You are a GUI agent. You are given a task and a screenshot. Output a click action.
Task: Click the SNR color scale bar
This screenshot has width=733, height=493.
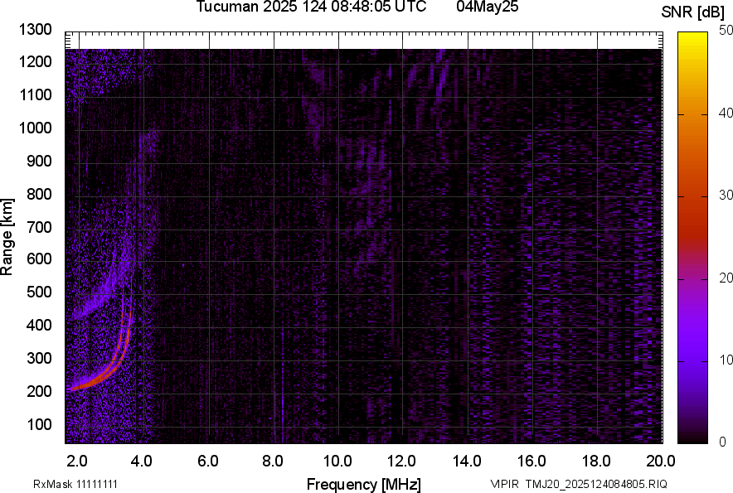[693, 238]
